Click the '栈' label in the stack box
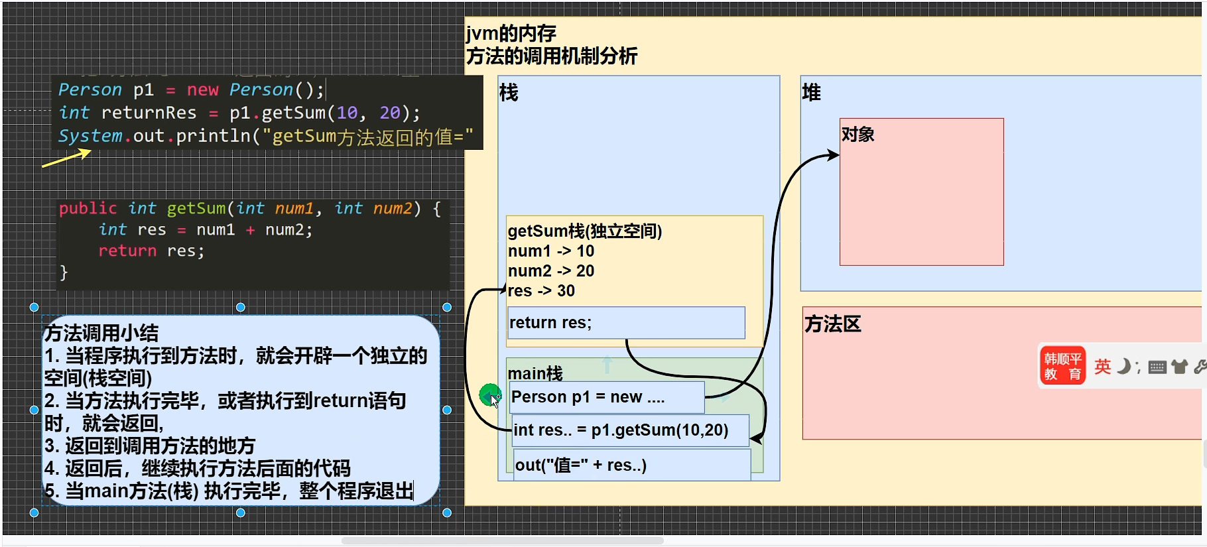Screen dimensions: 1207x547 click(509, 93)
